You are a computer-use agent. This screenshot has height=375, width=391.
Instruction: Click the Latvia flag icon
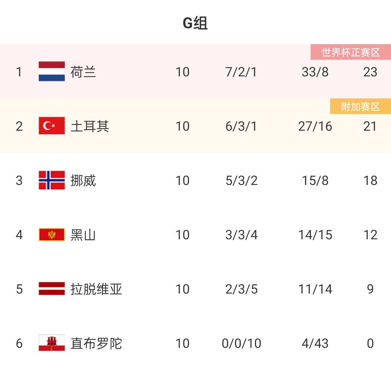52,289
